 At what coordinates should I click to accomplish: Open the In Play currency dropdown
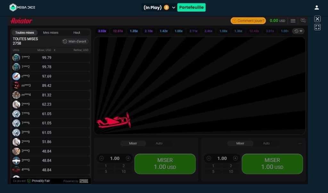(174, 7)
